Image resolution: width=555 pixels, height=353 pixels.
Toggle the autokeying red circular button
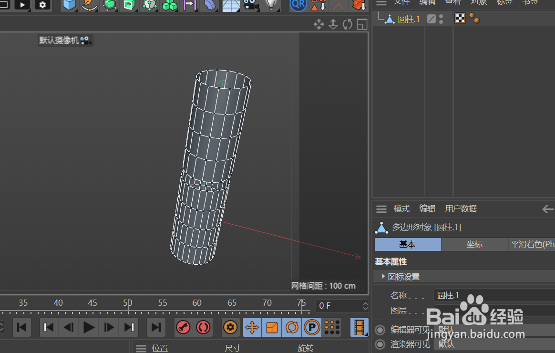[203, 328]
